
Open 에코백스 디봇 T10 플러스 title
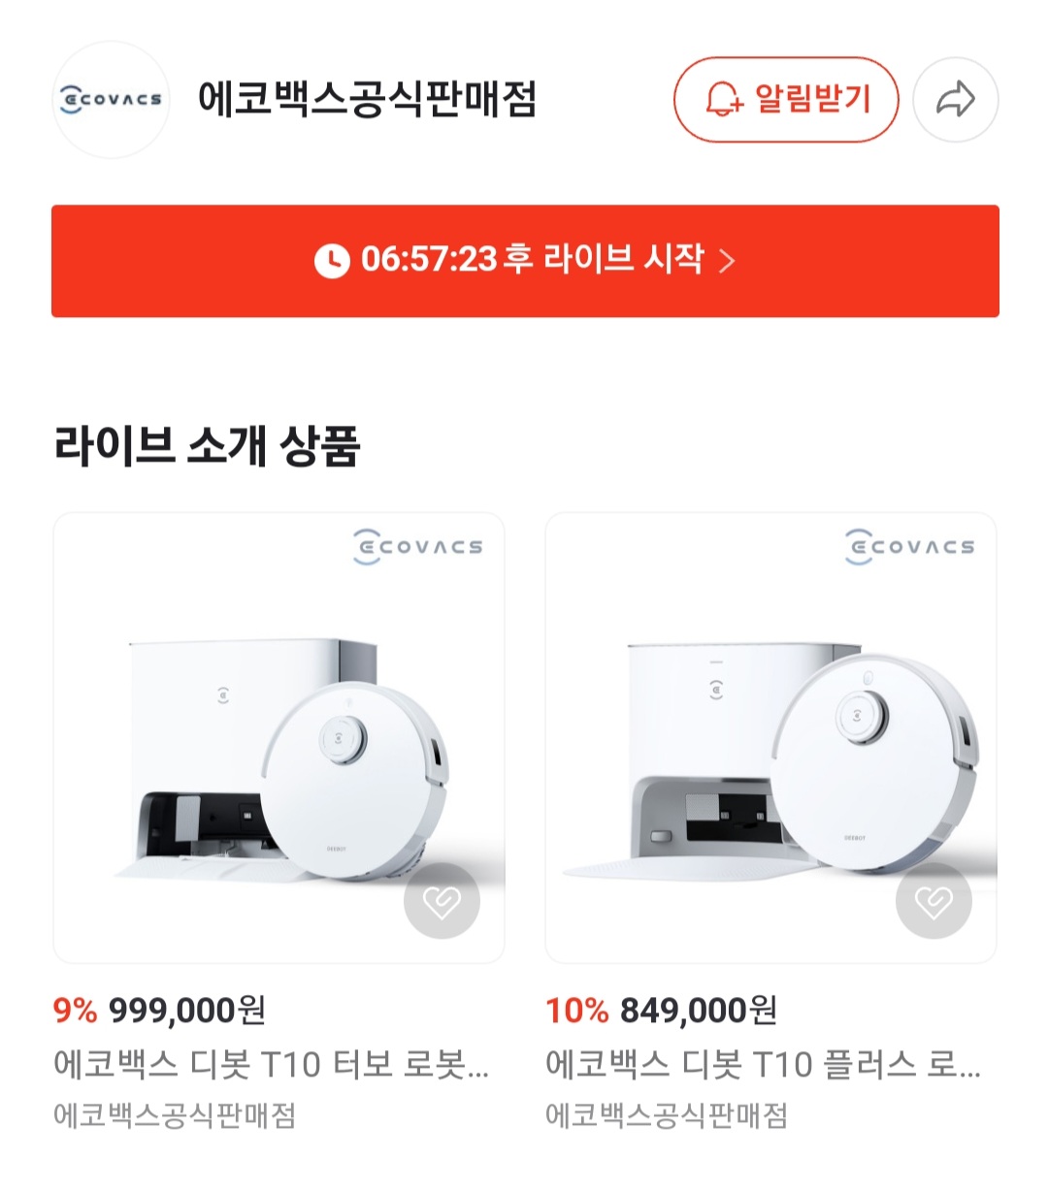point(763,1064)
